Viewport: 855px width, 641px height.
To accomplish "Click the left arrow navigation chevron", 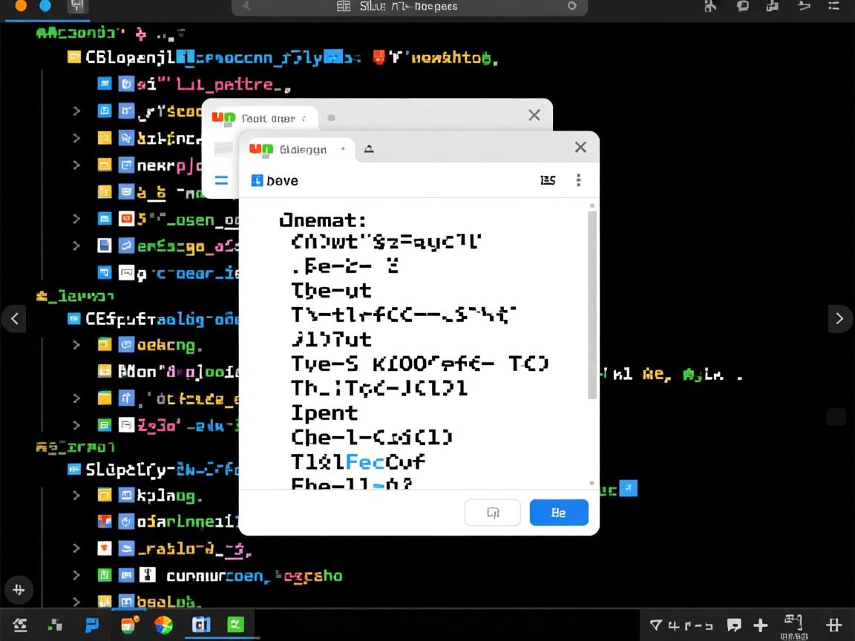I will (x=15, y=318).
